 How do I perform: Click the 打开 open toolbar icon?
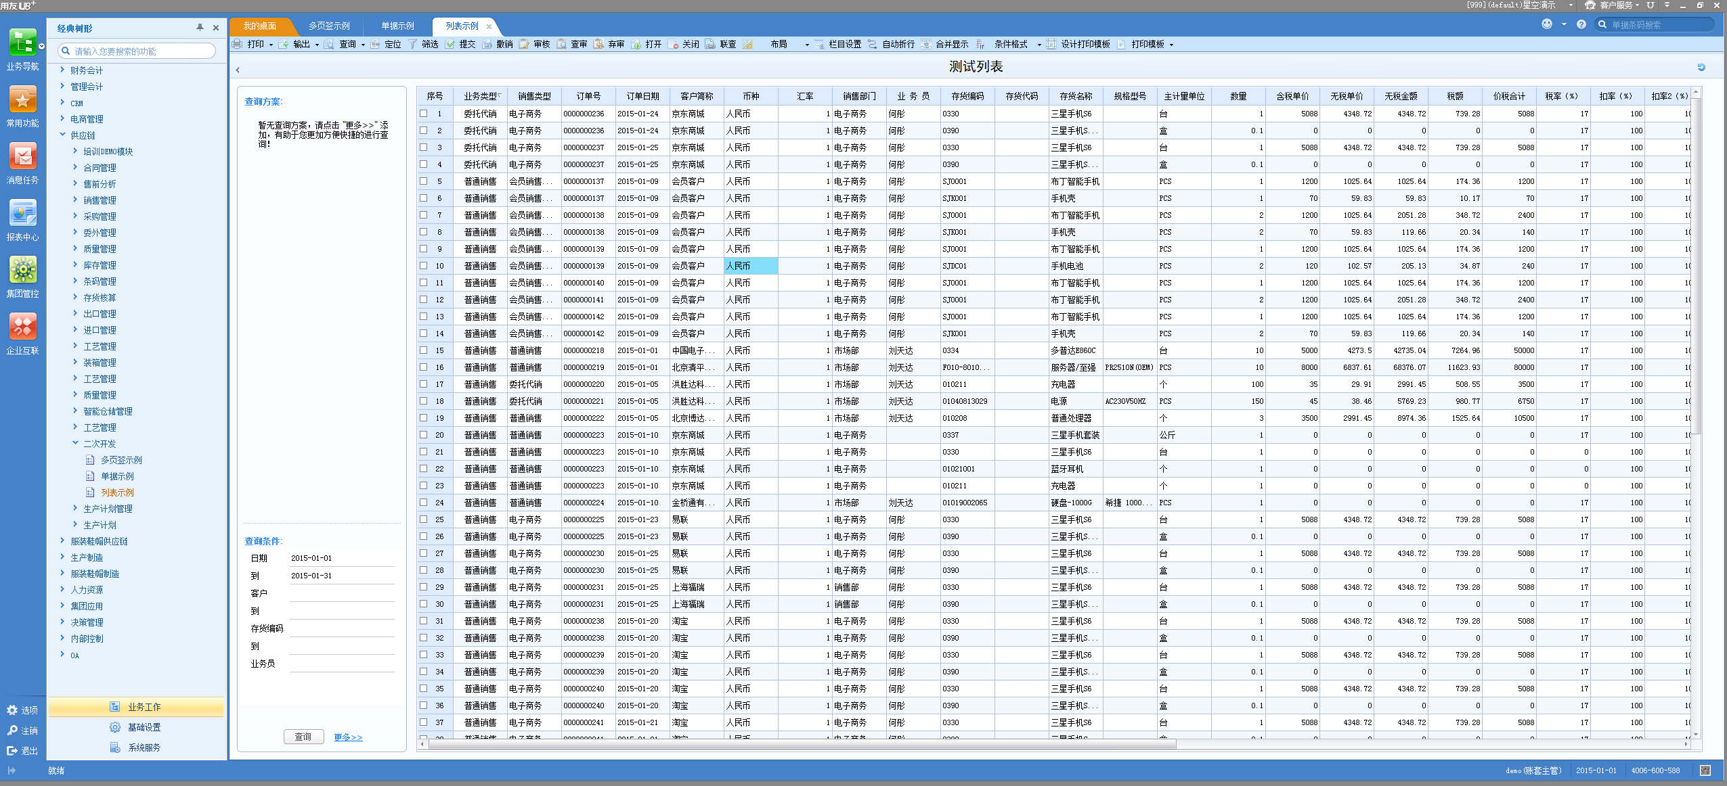point(636,44)
